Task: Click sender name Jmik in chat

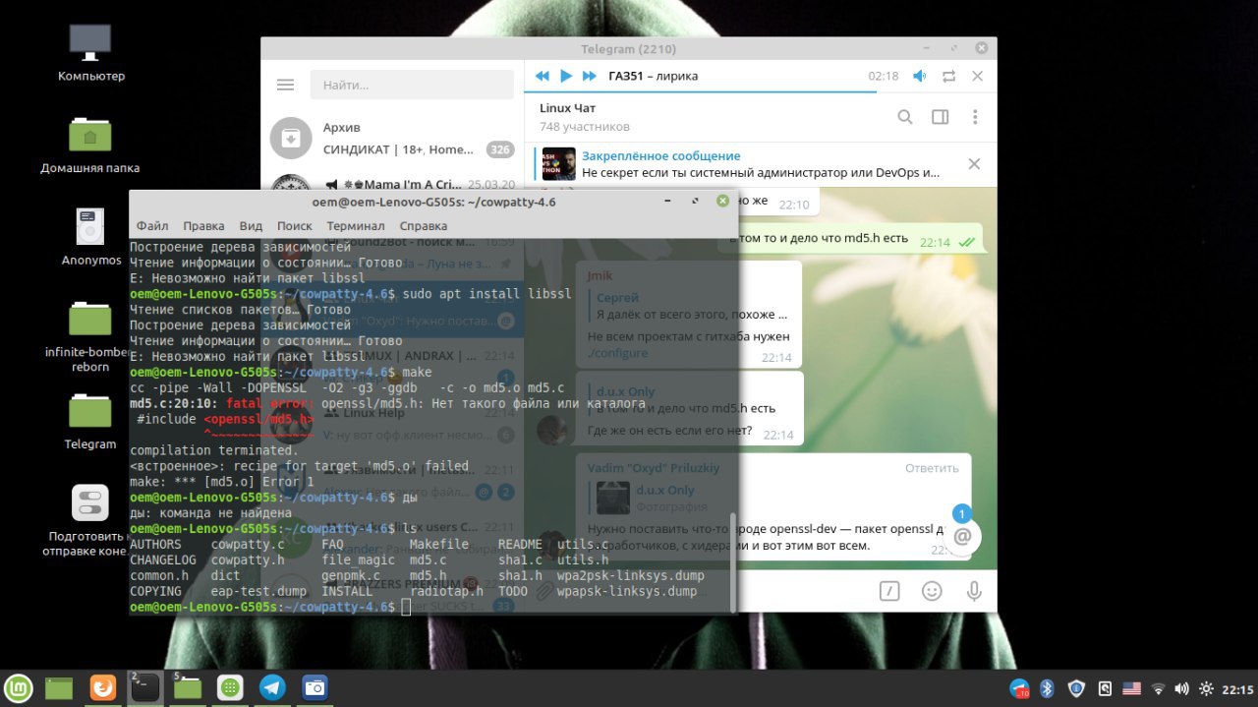Action: pos(600,276)
